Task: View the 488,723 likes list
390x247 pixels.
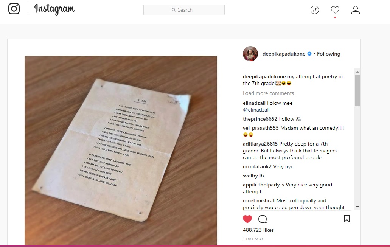Action: [258, 230]
